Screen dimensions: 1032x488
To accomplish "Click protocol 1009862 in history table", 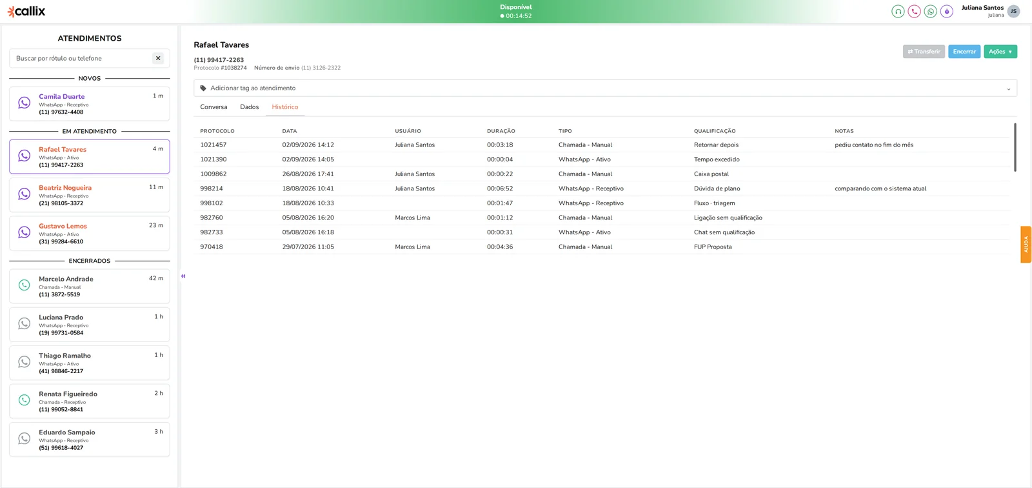I will [x=213, y=174].
